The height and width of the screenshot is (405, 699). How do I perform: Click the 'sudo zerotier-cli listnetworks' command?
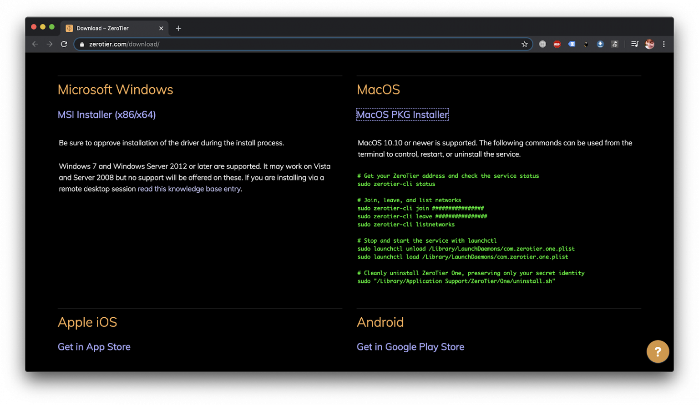click(406, 225)
